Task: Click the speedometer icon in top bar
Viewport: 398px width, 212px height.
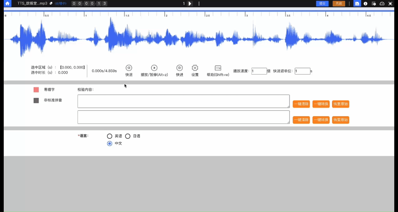Action: [x=382, y=4]
